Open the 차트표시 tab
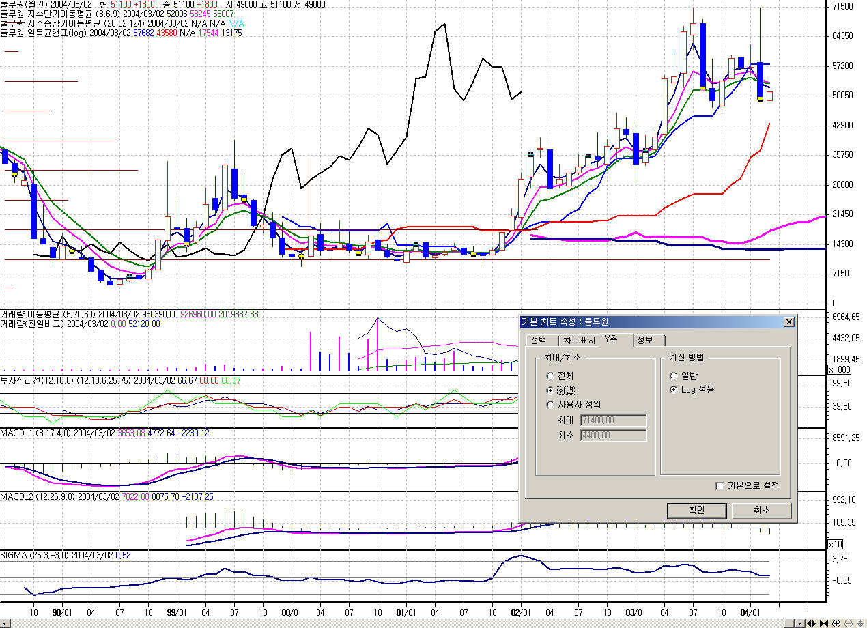 coord(578,341)
